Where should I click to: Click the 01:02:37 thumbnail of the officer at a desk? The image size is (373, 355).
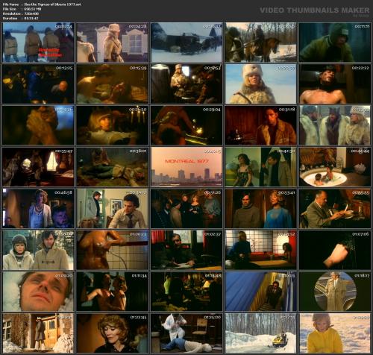[x=186, y=250]
